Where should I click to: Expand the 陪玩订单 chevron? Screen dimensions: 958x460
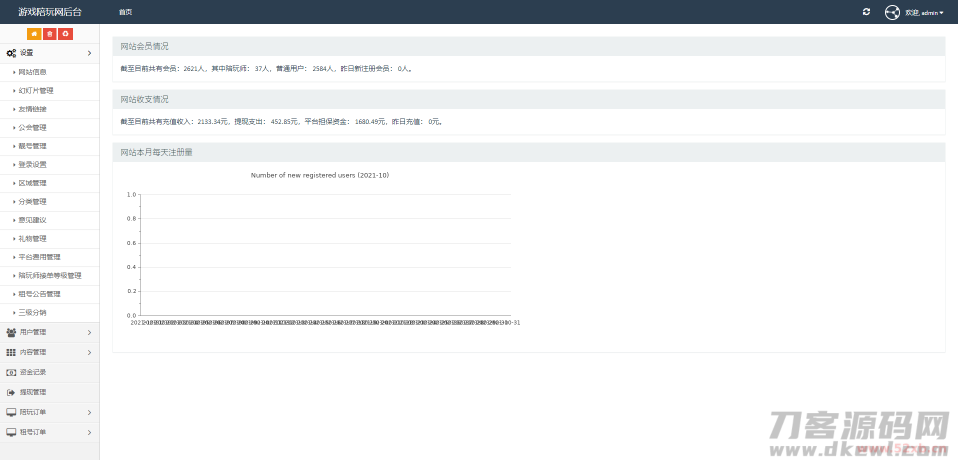pyautogui.click(x=89, y=412)
